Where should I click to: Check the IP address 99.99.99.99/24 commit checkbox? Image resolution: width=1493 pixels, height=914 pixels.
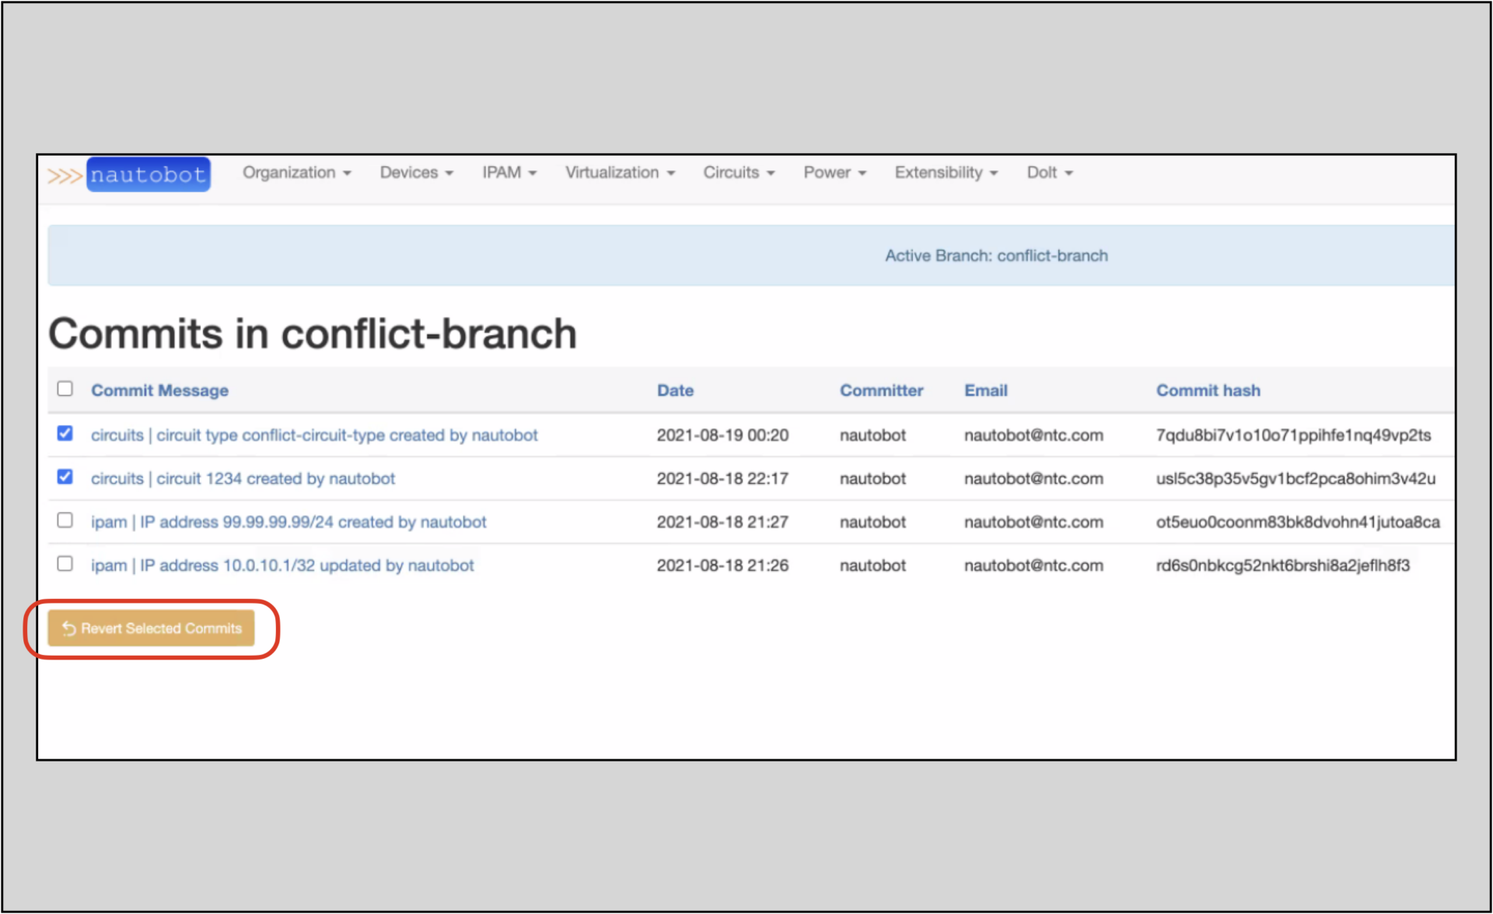click(65, 520)
